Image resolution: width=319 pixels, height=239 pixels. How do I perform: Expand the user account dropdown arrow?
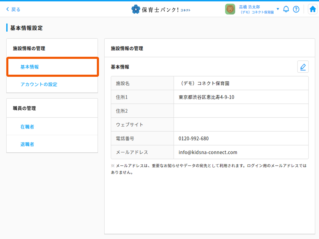(278, 9)
